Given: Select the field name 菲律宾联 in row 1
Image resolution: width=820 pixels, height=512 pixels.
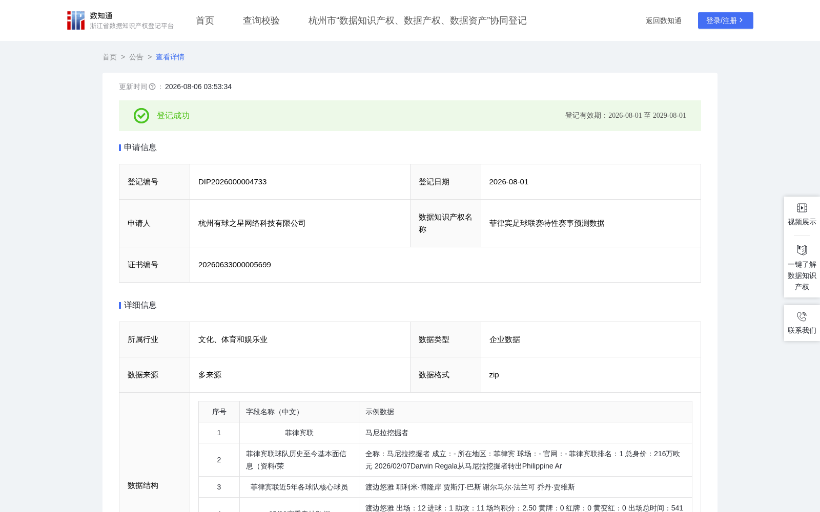Looking at the screenshot, I should coord(299,433).
